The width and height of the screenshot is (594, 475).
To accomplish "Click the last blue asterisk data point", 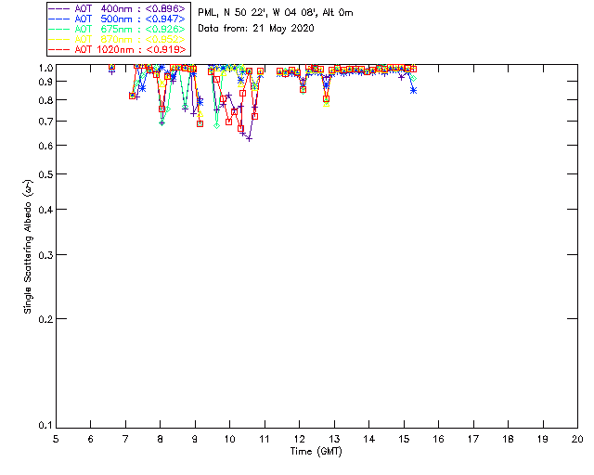I will pyautogui.click(x=414, y=91).
